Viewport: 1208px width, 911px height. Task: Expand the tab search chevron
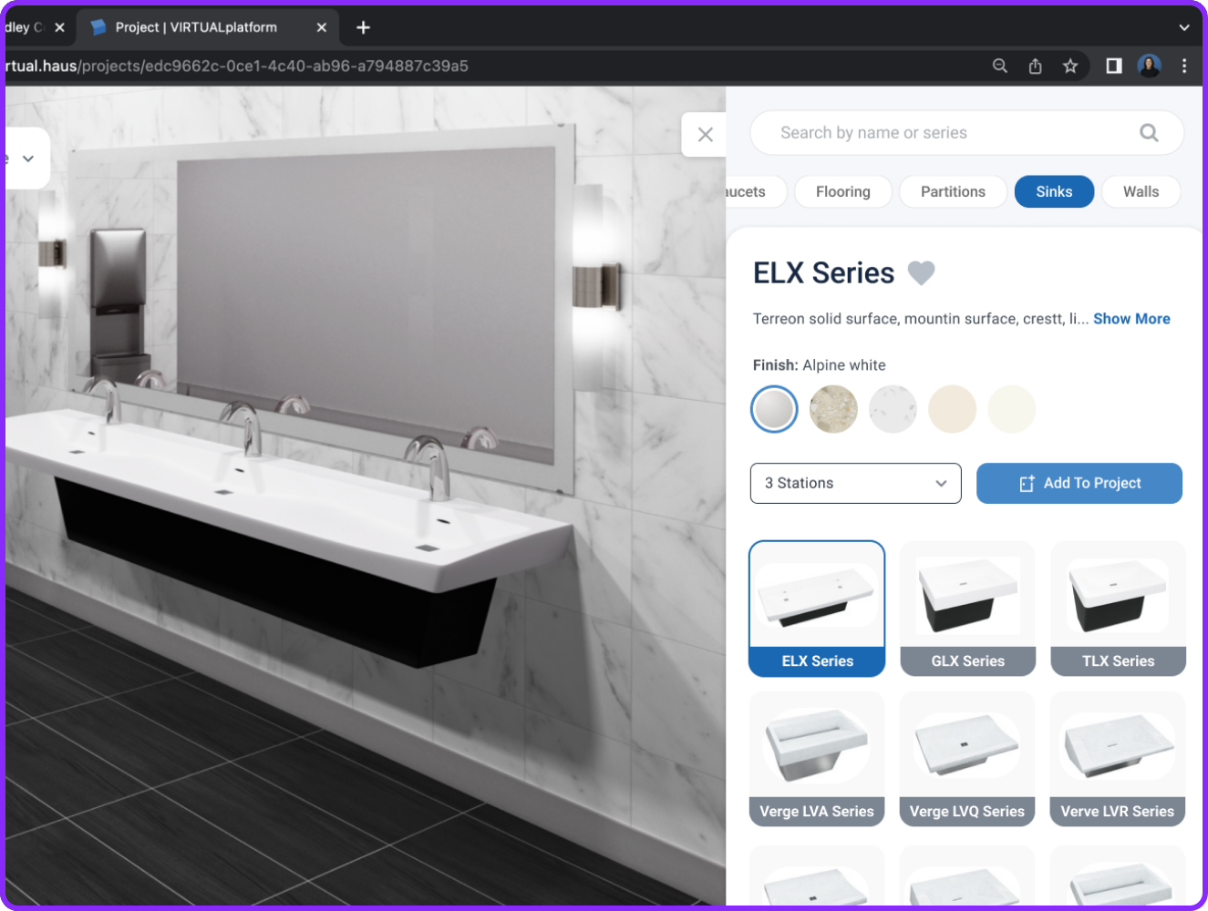click(x=1184, y=27)
